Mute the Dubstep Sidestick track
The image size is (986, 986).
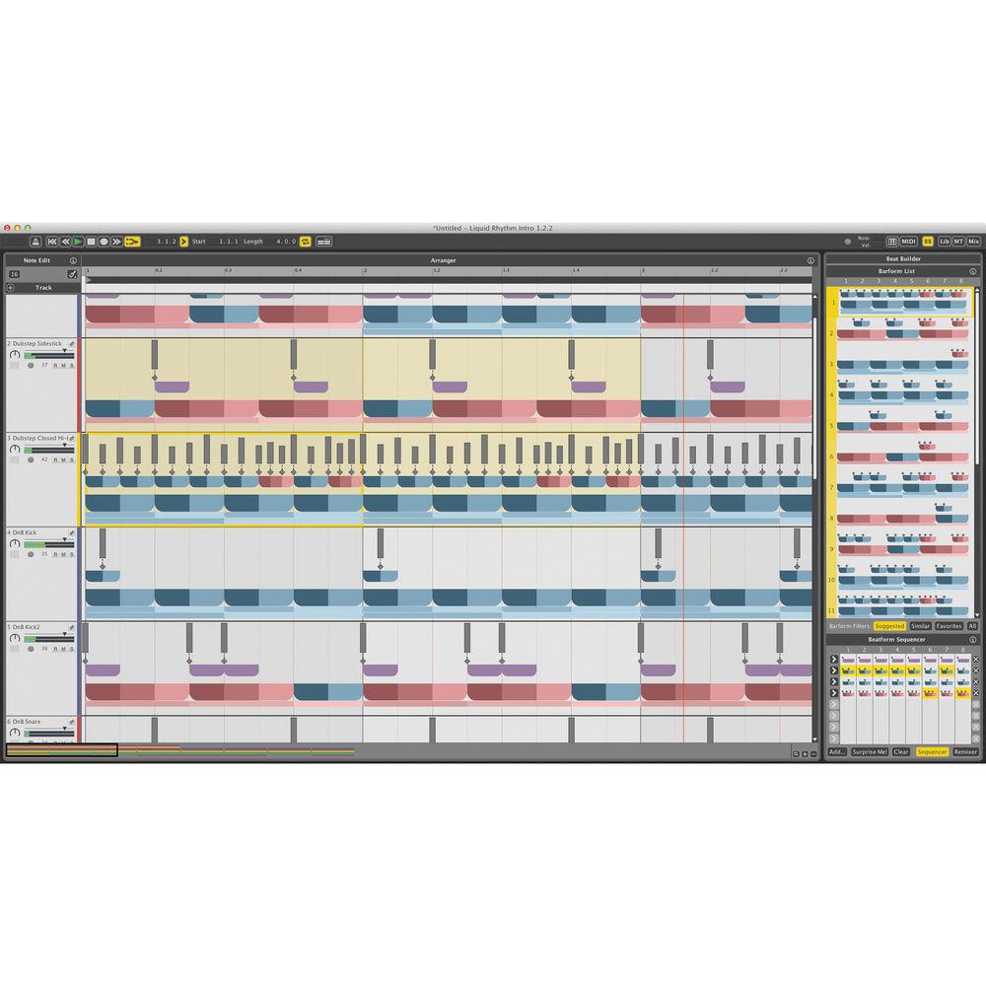pos(63,365)
